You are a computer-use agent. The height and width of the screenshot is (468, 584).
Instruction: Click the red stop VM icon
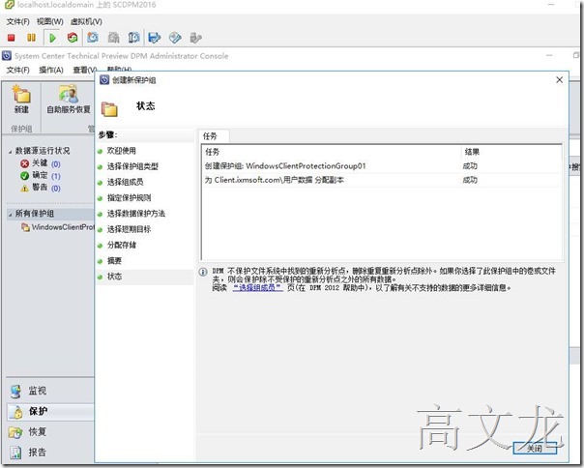(12, 38)
